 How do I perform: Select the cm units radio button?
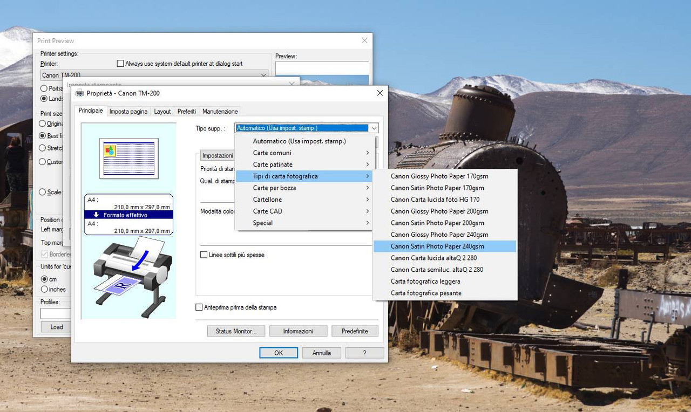[45, 279]
